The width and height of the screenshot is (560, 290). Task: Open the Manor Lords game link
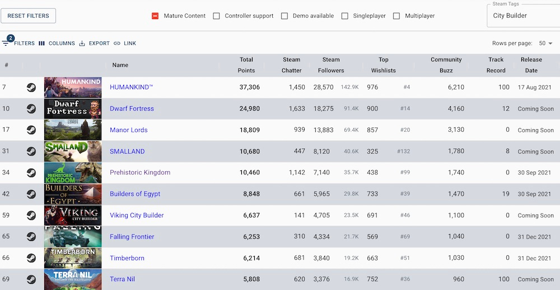pyautogui.click(x=129, y=130)
